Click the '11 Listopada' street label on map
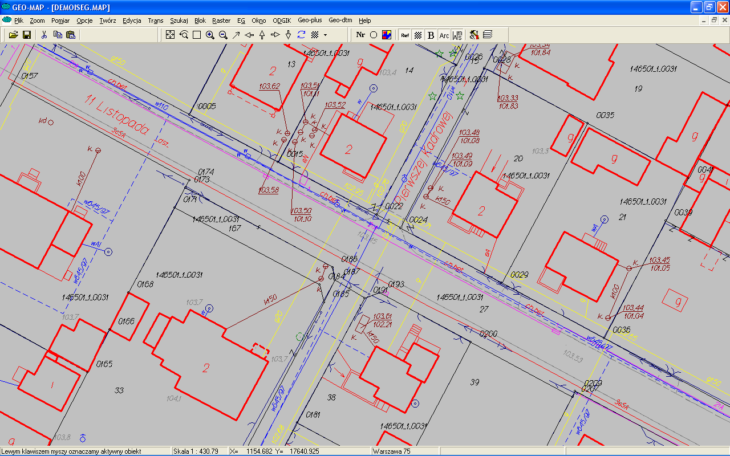The height and width of the screenshot is (456, 730). click(116, 115)
